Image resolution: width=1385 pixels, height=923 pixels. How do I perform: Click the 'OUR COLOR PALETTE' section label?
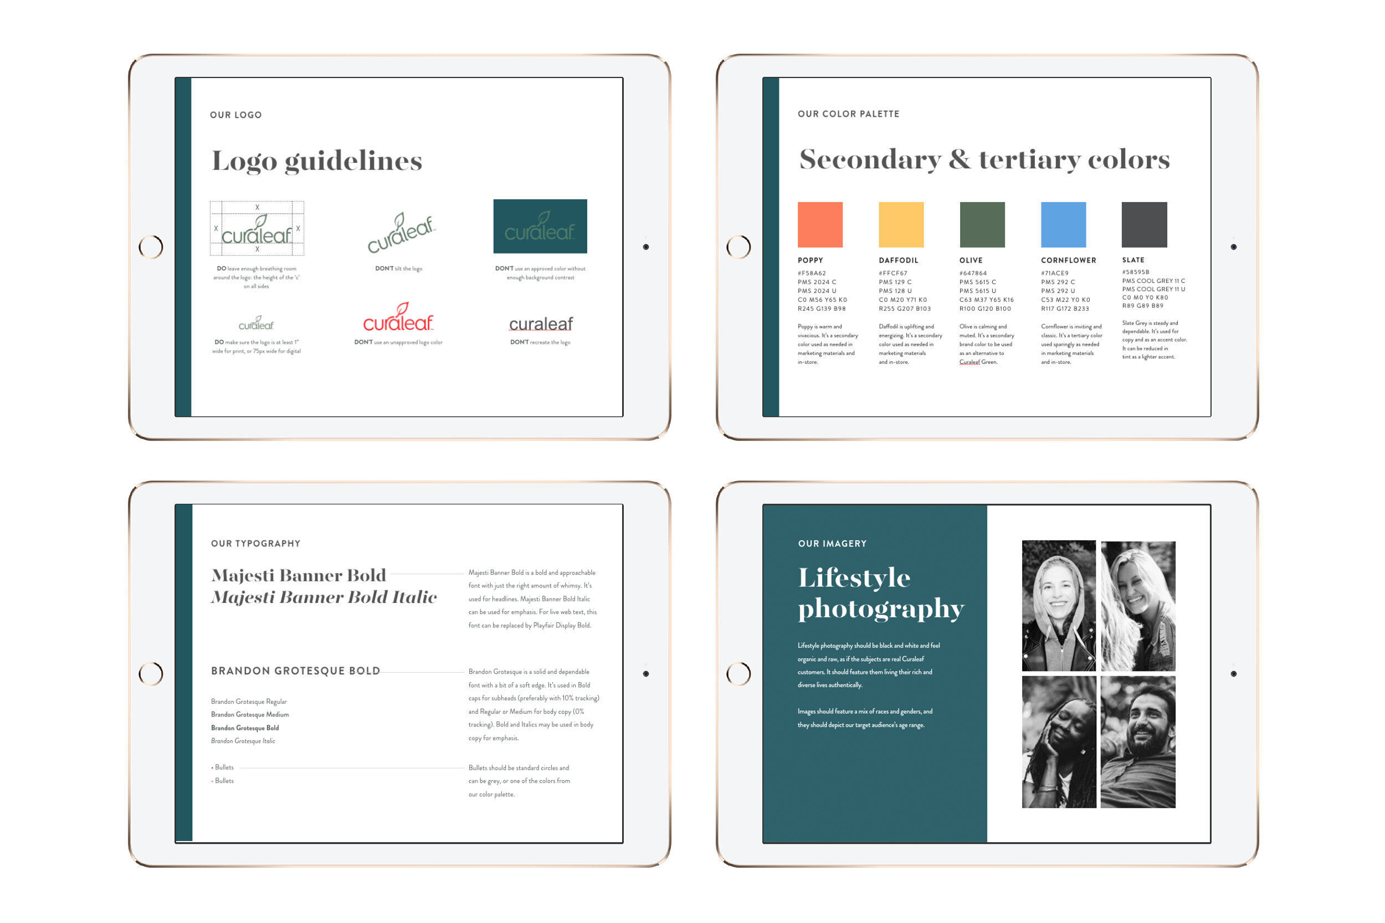point(849,114)
